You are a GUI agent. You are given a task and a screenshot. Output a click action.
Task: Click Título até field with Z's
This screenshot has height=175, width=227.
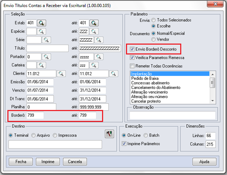[x=100, y=48]
